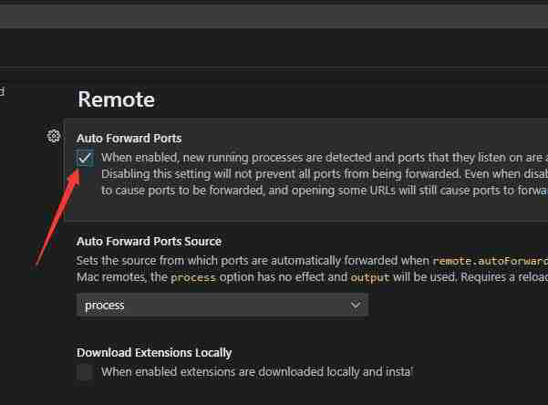Click the highlighted 'process' option in the description
This screenshot has height=405, width=548.
[x=193, y=277]
